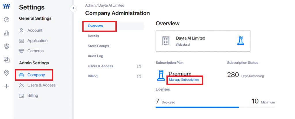Collapse the Settings sidebar with chevron
The width and height of the screenshot is (295, 119).
coord(73,8)
